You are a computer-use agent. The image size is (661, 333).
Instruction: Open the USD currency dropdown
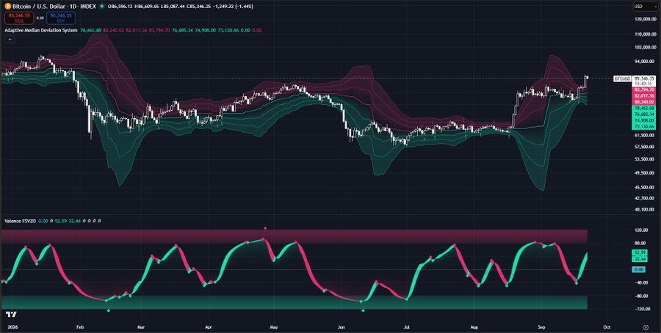pyautogui.click(x=644, y=7)
